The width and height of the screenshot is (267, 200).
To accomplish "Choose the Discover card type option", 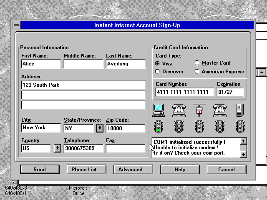I will (x=158, y=71).
